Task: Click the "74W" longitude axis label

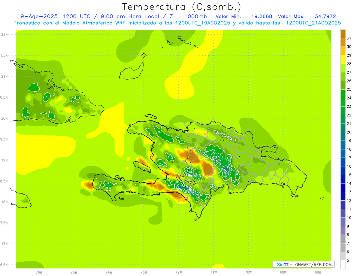Action: (109, 272)
